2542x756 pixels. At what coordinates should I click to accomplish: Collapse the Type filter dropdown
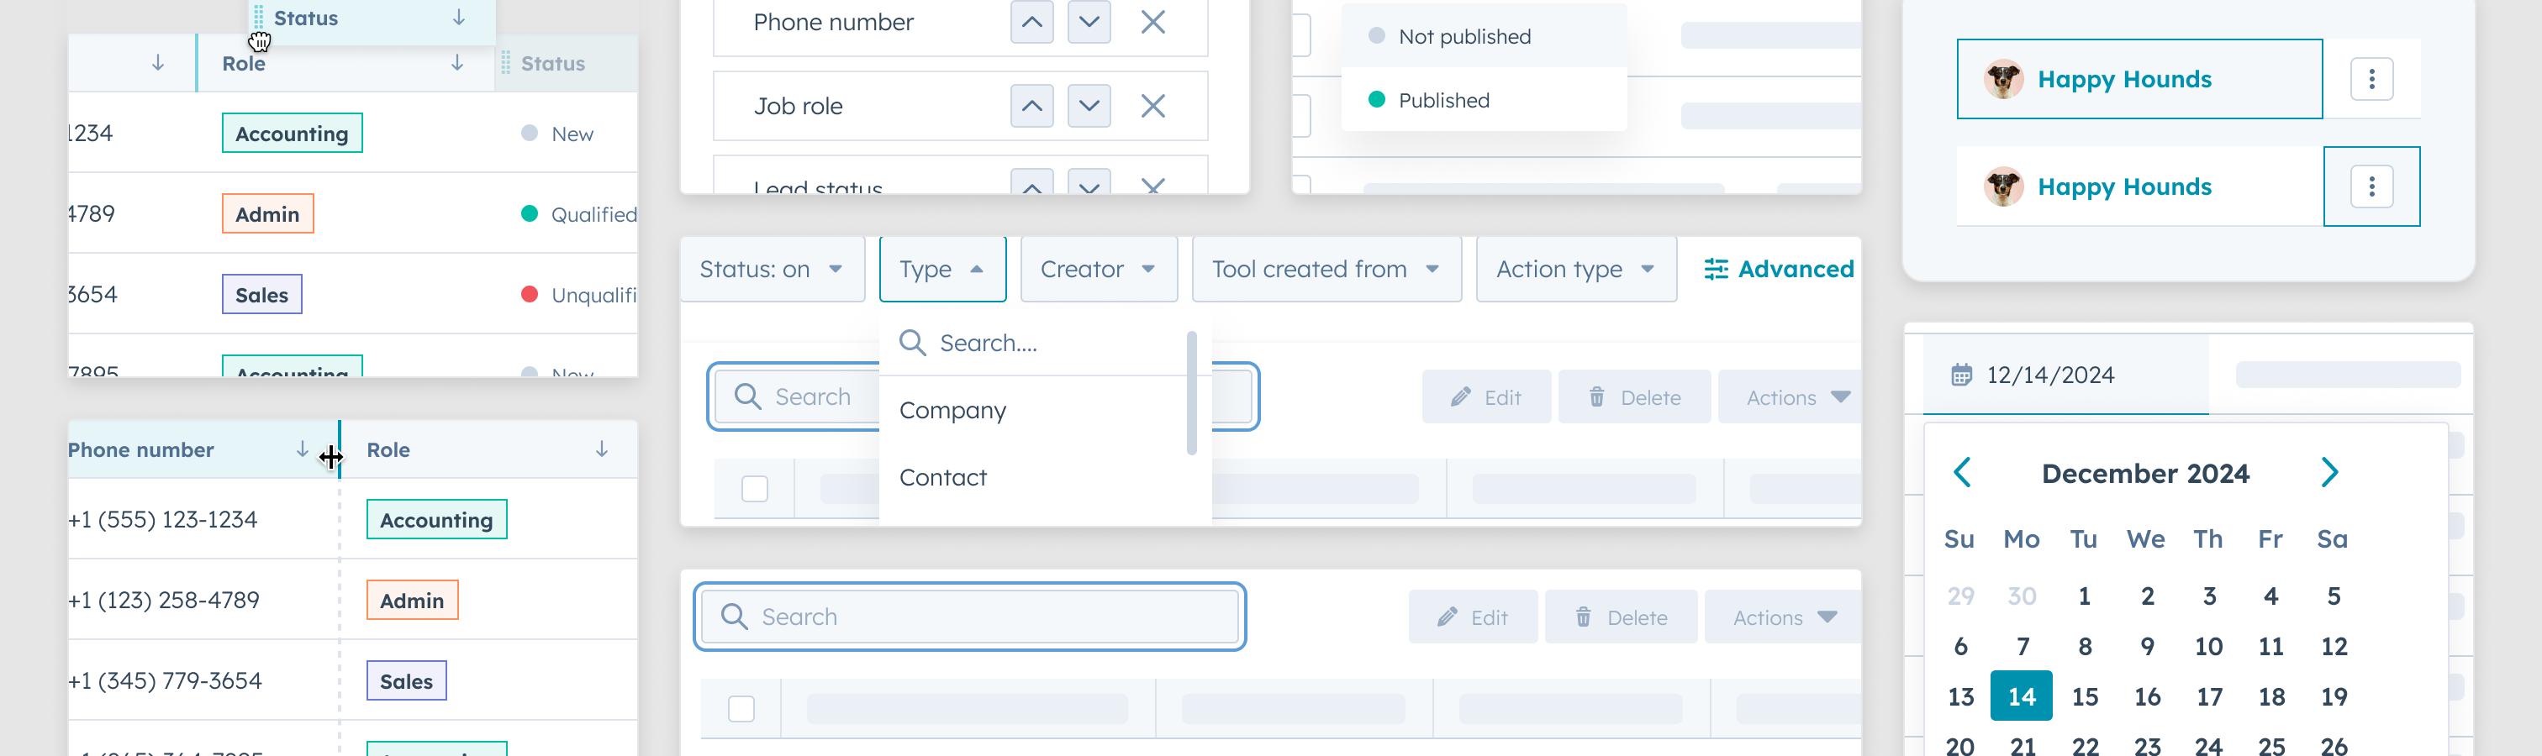(x=942, y=269)
